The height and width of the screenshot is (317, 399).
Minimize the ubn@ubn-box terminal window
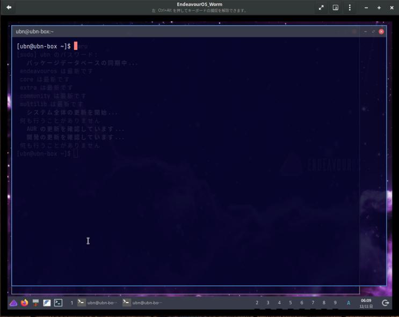pos(365,32)
